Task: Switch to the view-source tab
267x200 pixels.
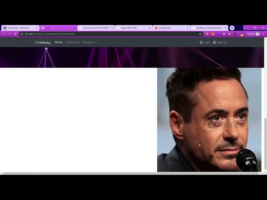Action: tap(96, 28)
